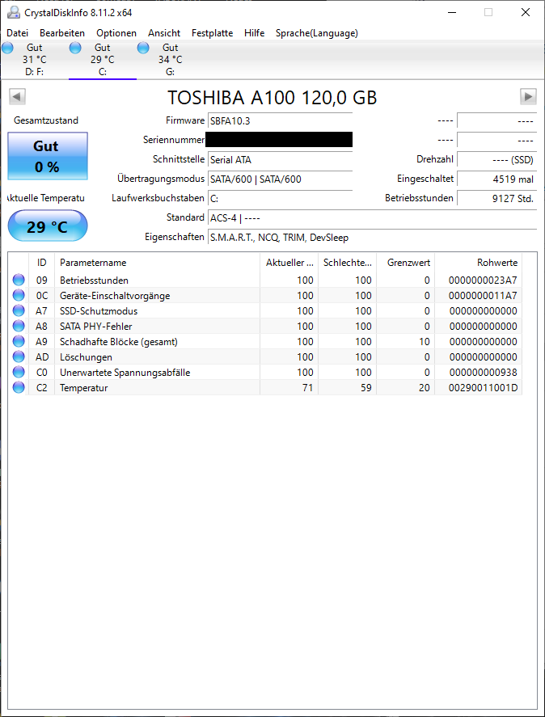The height and width of the screenshot is (717, 545).
Task: Click status orb of Geräte-Einschaltvorgänge row
Action: 19,295
